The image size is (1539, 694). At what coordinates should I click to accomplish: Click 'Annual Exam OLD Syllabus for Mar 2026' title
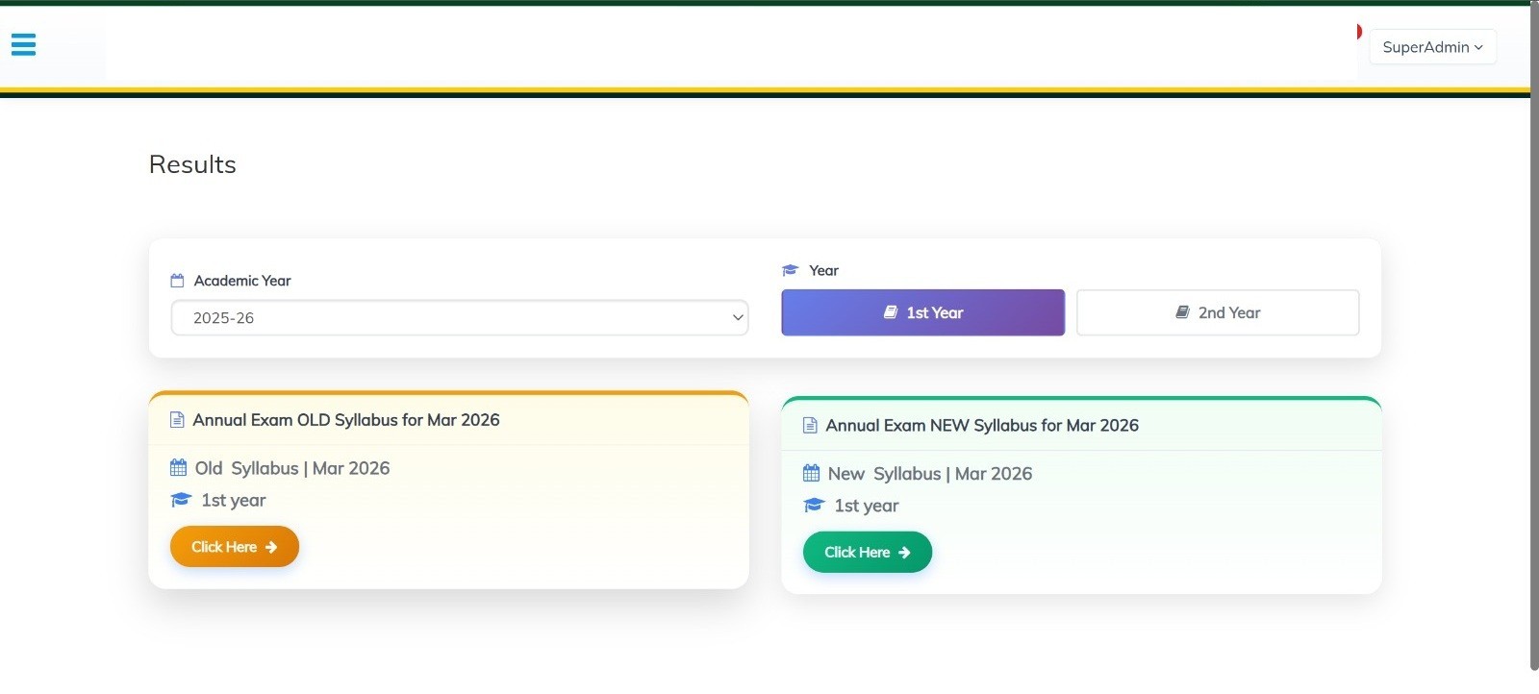click(346, 420)
